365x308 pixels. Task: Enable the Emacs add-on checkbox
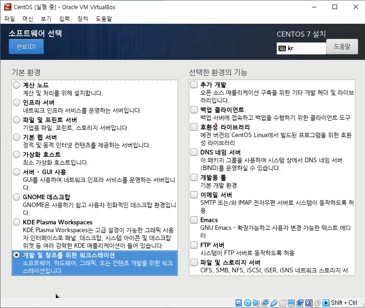point(194,220)
